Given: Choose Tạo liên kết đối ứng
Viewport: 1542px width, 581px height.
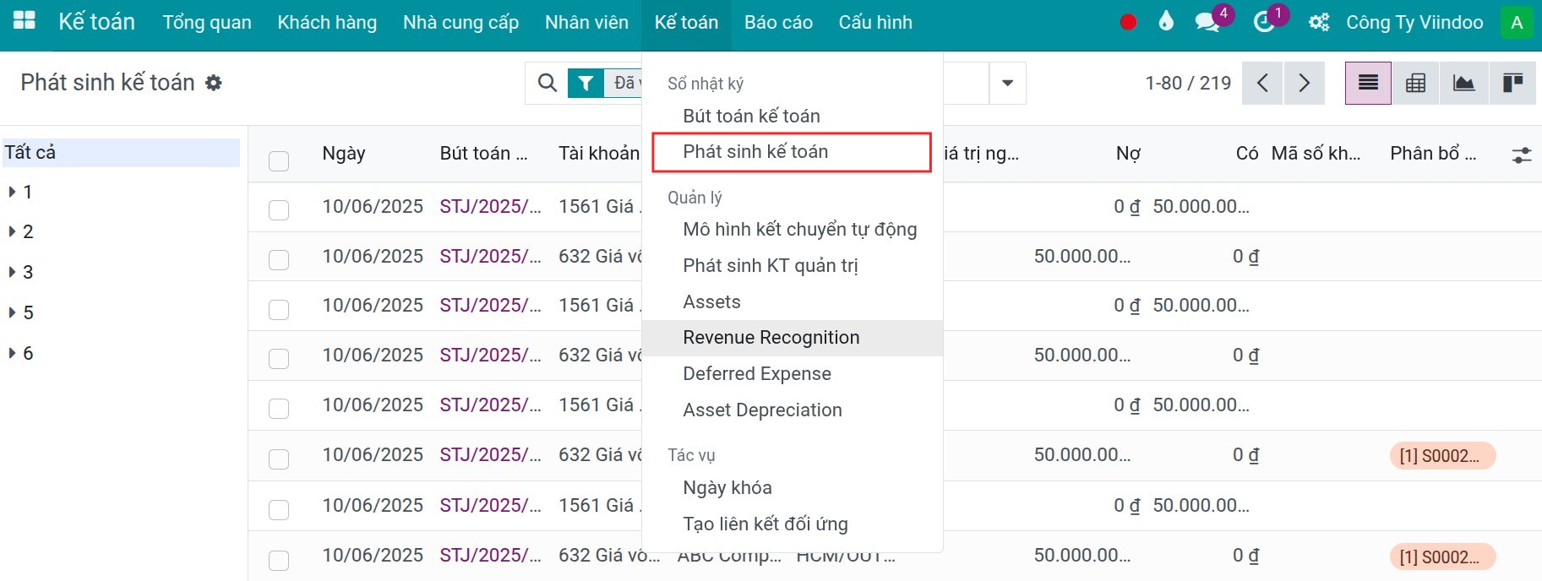Looking at the screenshot, I should pyautogui.click(x=793, y=524).
